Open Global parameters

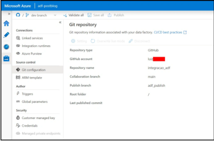pyautogui.click(x=35, y=102)
